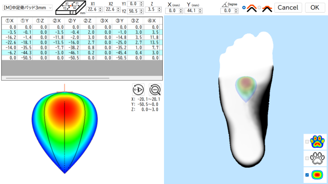Screen dimensions: 328x184
Task: Increase Y1 value with spinner arrow
Action: 141,2
